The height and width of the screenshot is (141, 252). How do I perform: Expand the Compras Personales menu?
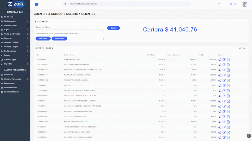click(15, 79)
